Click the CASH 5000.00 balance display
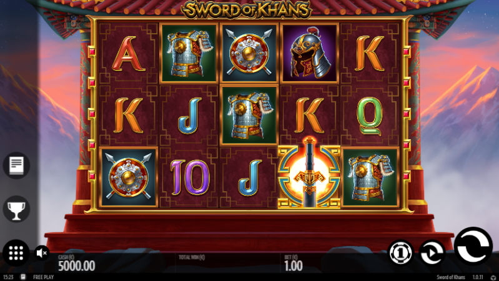 click(x=76, y=263)
